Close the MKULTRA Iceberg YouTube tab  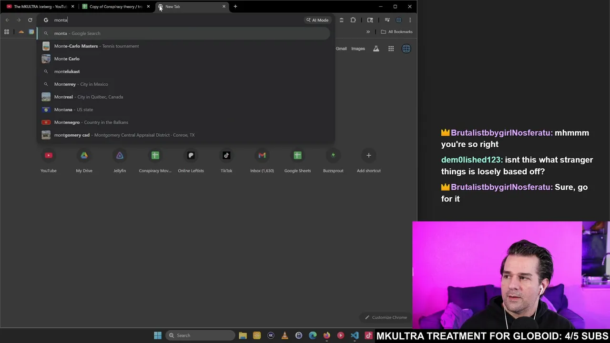pos(72,7)
